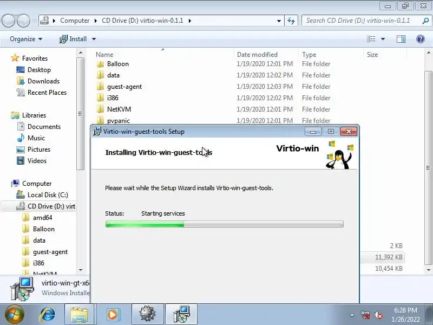433x325 pixels.
Task: Open Documents library in navigation pane
Action: point(44,127)
